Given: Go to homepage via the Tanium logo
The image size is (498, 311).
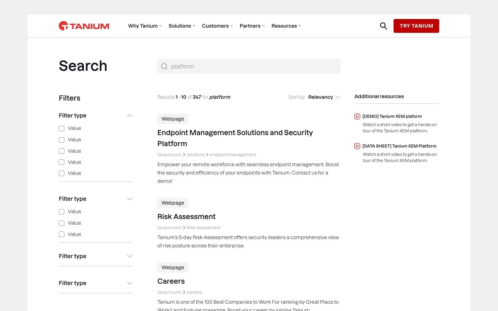Looking at the screenshot, I should [84, 26].
